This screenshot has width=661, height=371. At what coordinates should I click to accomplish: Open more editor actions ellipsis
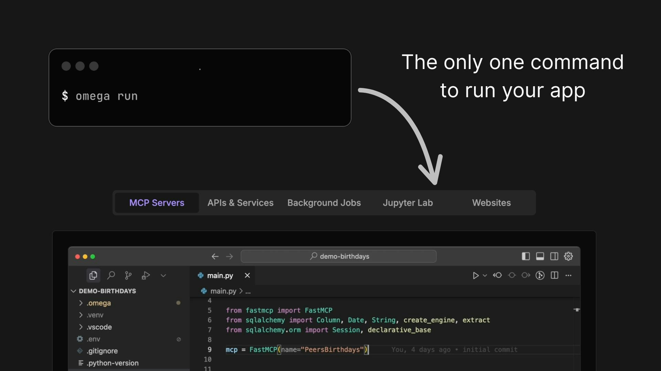pyautogui.click(x=568, y=275)
